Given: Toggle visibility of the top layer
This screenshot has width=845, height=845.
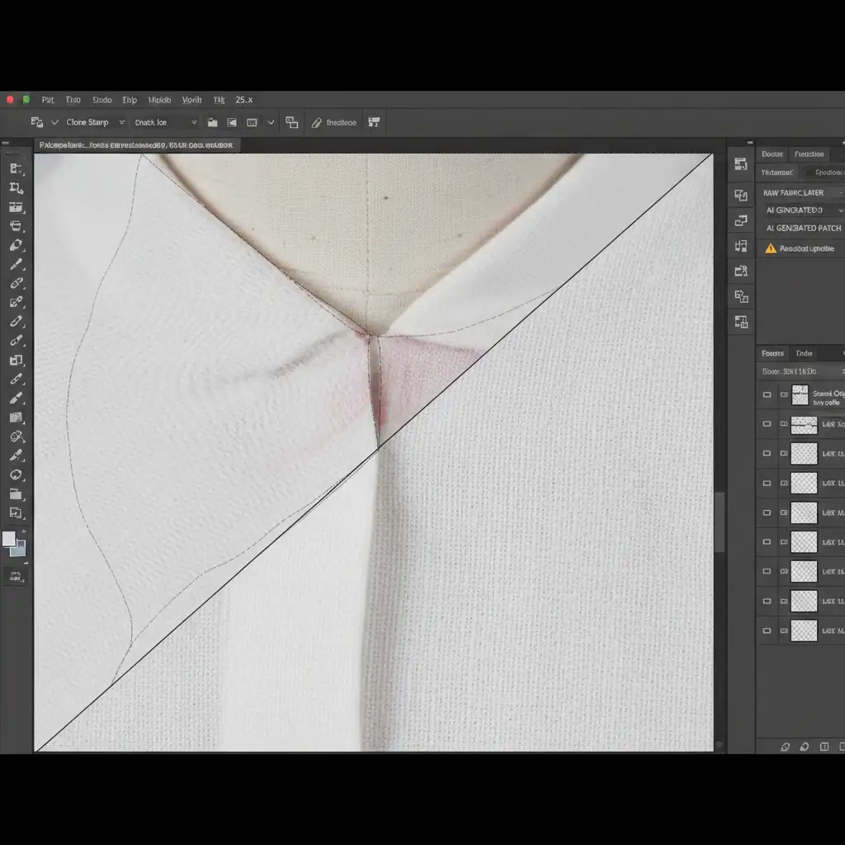Looking at the screenshot, I should [767, 395].
